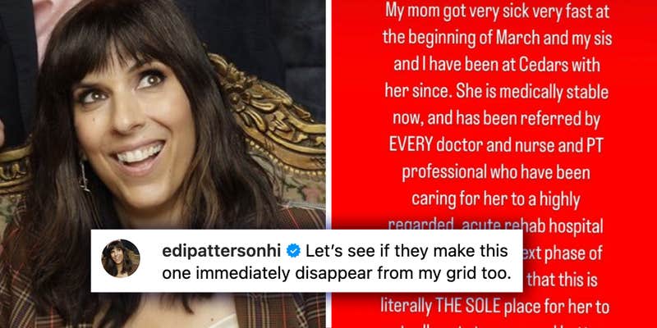Click the line "her since. She is medically stable"
Image resolution: width=657 pixels, height=328 pixels.
(x=496, y=92)
